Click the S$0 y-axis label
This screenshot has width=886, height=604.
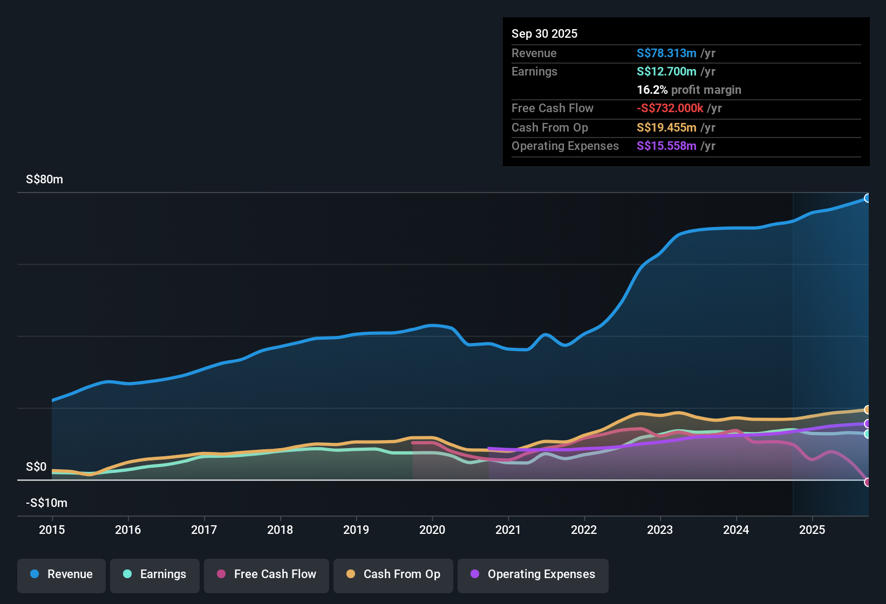(36, 466)
